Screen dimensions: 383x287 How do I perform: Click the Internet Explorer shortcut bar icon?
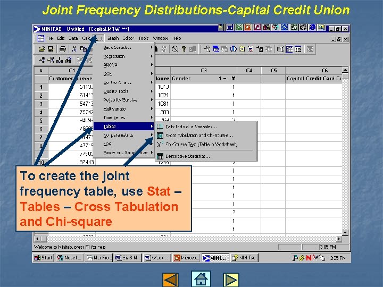[312, 27]
